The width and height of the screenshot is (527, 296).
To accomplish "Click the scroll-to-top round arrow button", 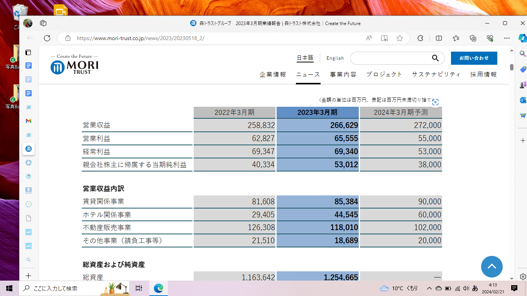I will (x=492, y=266).
